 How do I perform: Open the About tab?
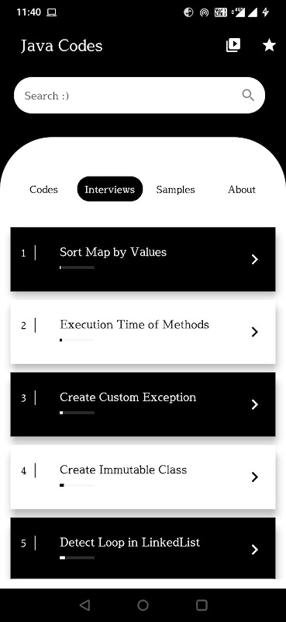click(x=241, y=189)
